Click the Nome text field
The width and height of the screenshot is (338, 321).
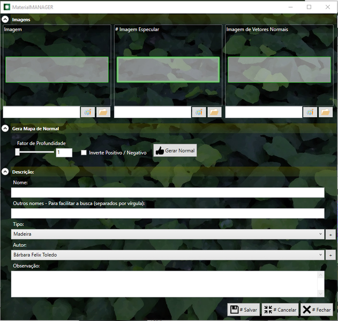[x=168, y=193]
